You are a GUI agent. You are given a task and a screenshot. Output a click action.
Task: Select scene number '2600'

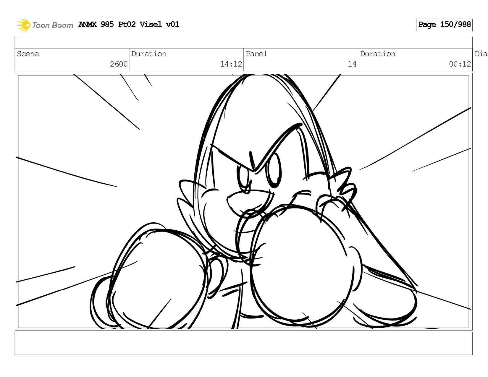[119, 64]
